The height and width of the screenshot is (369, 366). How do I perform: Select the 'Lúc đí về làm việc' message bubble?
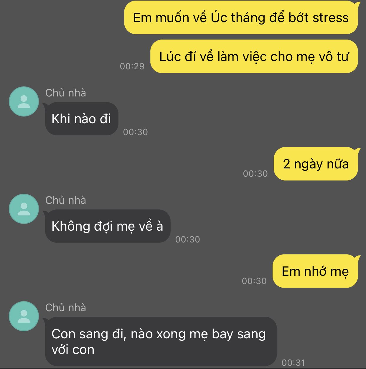(254, 56)
